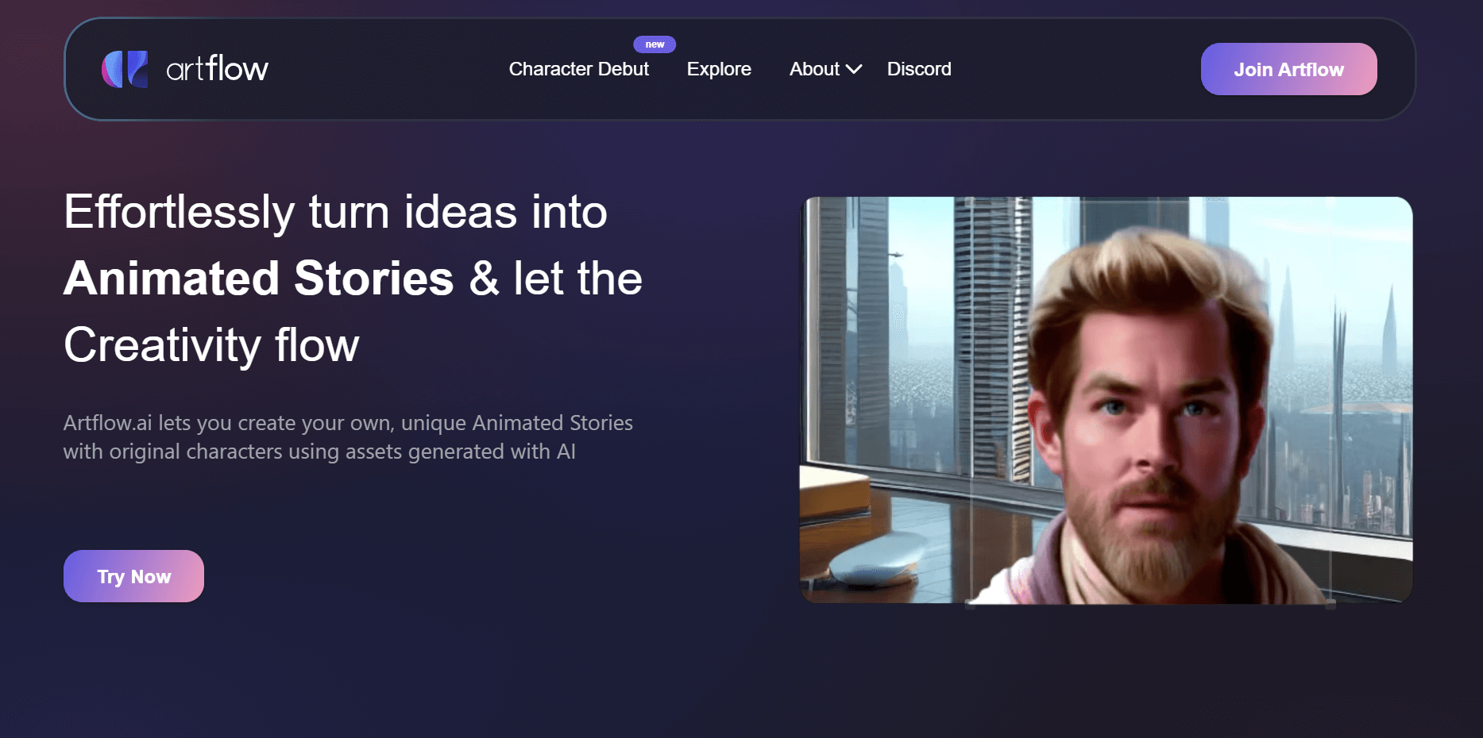The image size is (1483, 738).
Task: Click the Try Now button
Action: [133, 576]
